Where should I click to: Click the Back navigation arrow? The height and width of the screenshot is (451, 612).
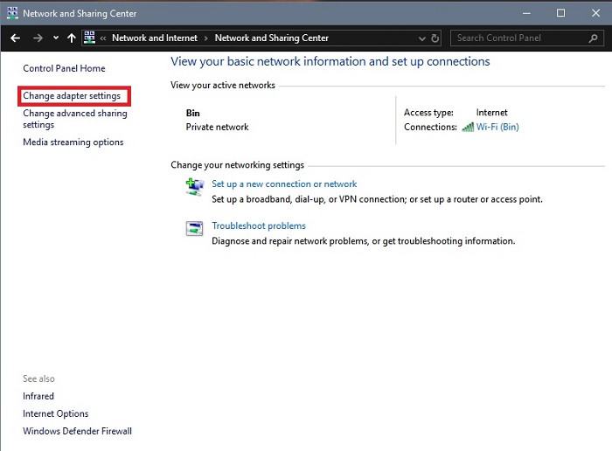[15, 38]
